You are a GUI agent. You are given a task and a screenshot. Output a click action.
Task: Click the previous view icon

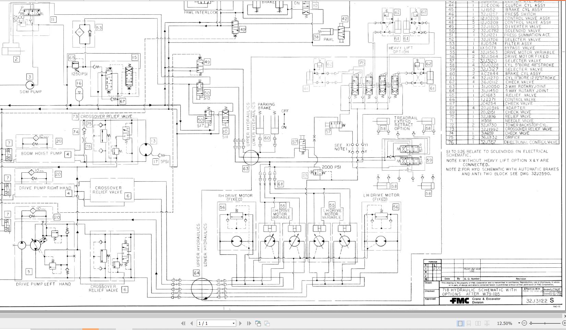[x=258, y=323]
